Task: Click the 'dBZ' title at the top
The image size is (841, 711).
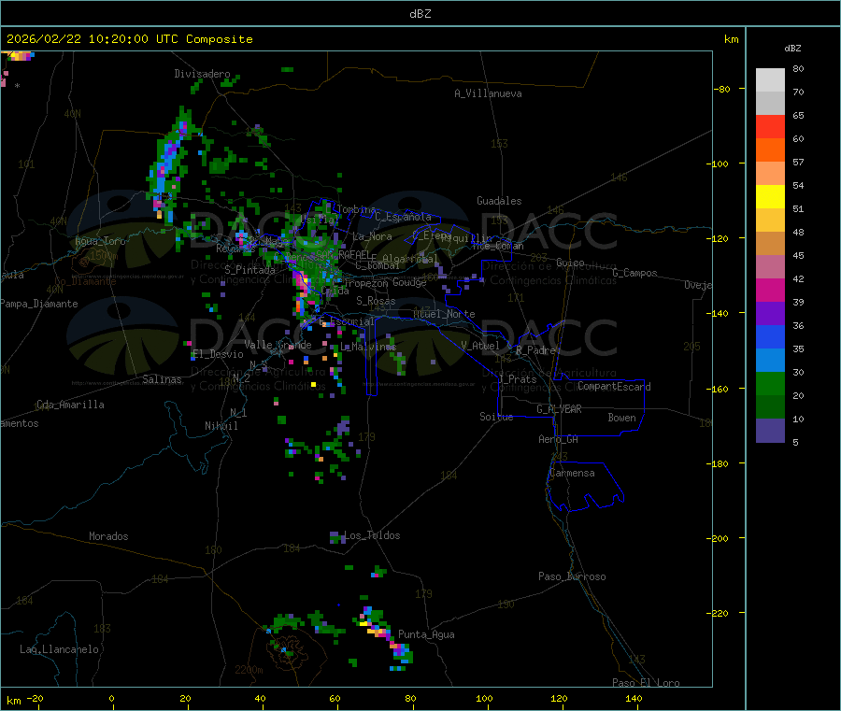Action: click(420, 14)
